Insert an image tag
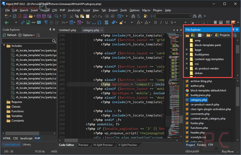Screen dimensions: 241x155 pyautogui.click(x=28, y=23)
